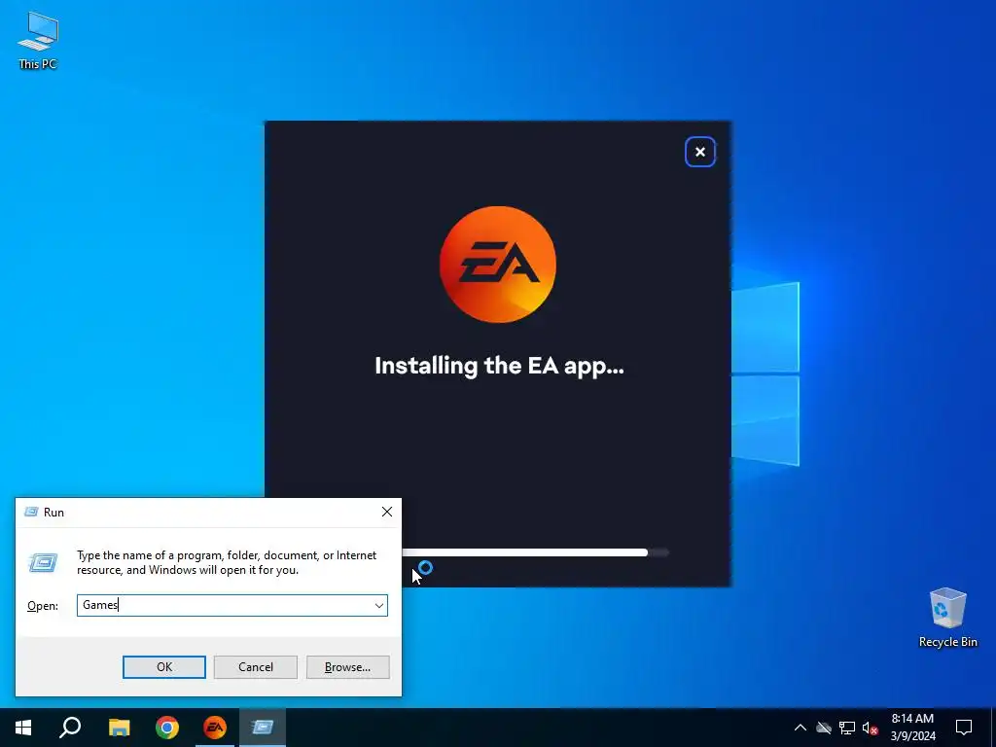Launch File Explorer from the taskbar
This screenshot has height=747, width=996.
[119, 728]
